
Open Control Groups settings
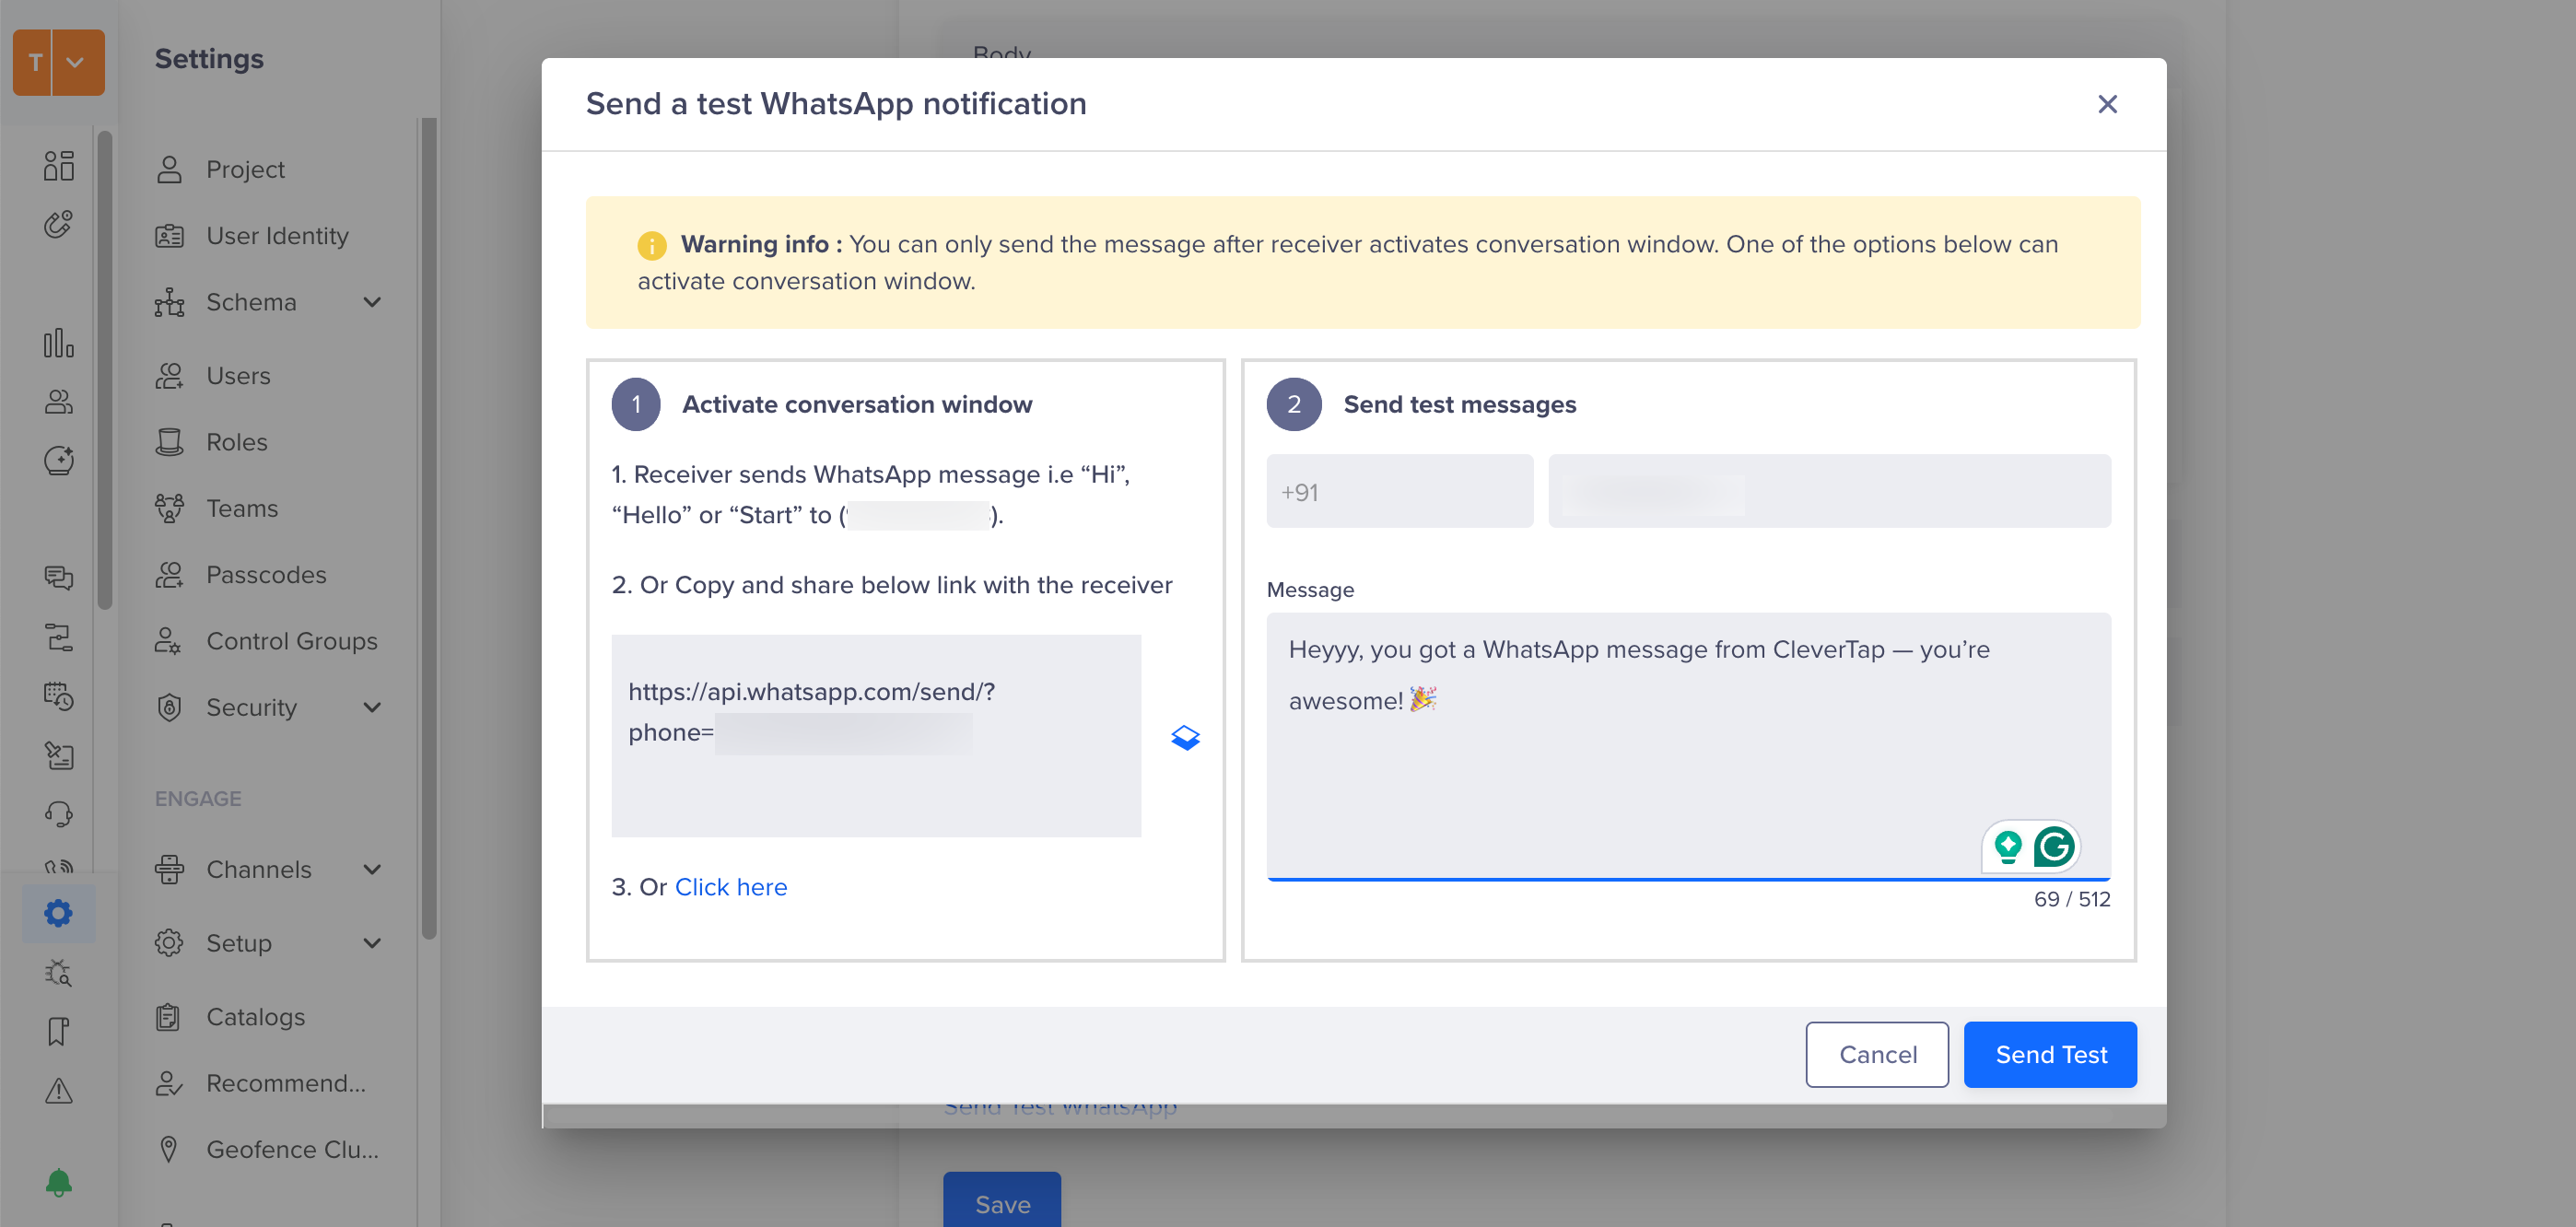pyautogui.click(x=267, y=641)
